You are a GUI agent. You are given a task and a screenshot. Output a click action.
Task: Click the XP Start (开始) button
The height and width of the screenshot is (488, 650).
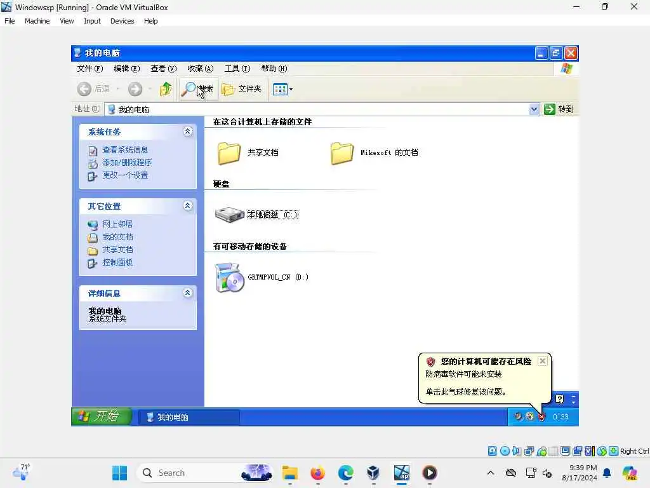[x=102, y=417]
